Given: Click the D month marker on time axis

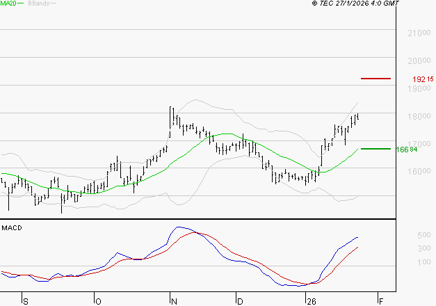Looking at the screenshot, I should click(x=240, y=302).
